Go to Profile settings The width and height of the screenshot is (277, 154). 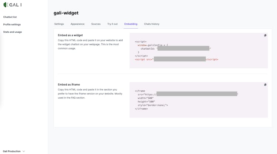[x=12, y=25]
